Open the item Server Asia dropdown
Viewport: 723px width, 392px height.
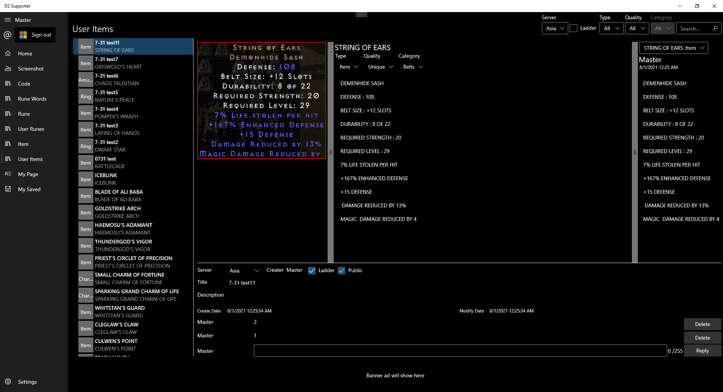(244, 271)
